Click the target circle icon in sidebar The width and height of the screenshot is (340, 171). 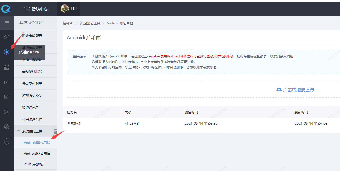[x=7, y=127]
